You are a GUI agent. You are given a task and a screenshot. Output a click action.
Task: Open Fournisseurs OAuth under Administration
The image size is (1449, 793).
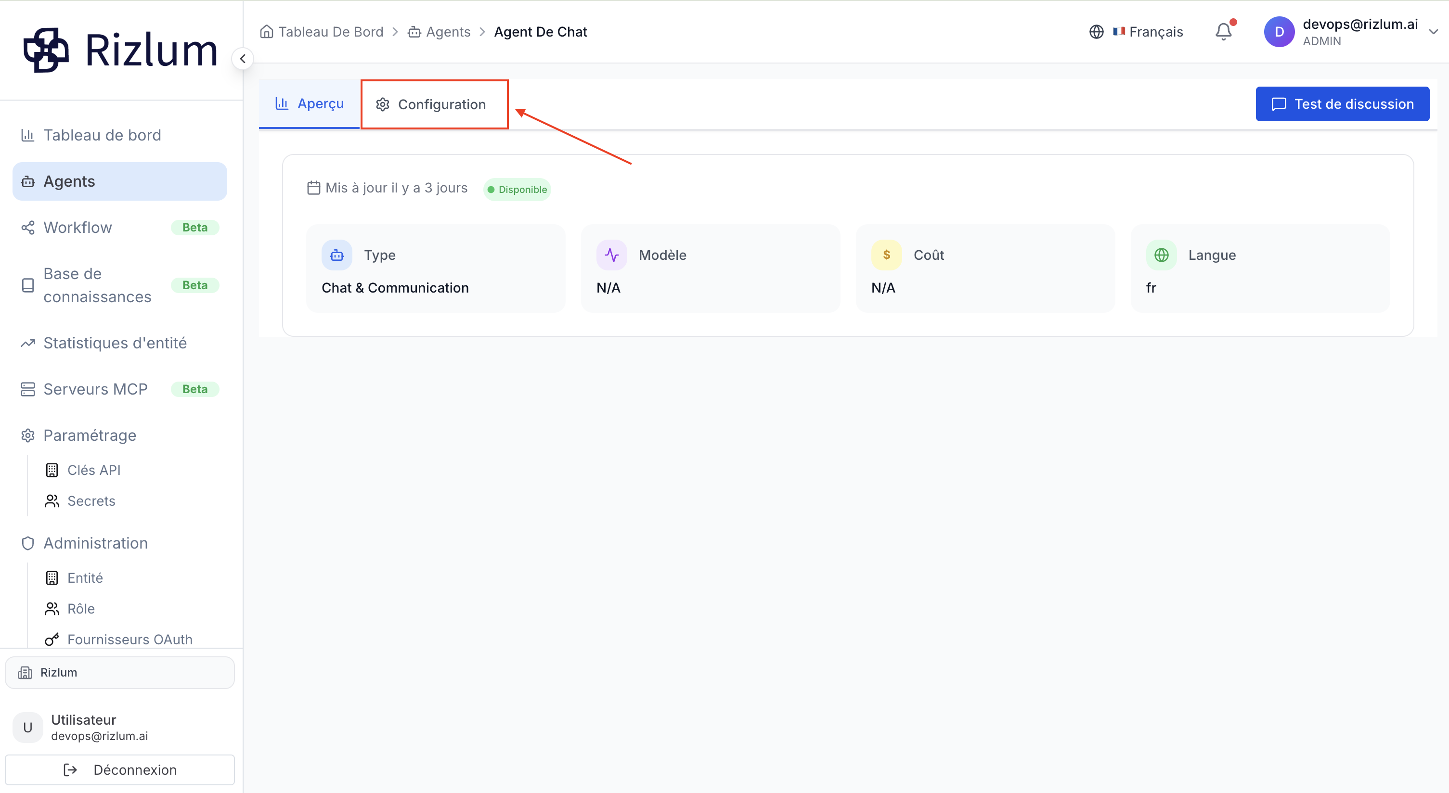(129, 640)
